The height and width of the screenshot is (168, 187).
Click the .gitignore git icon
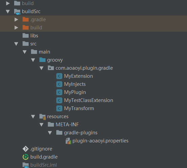pyautogui.click(x=26, y=149)
